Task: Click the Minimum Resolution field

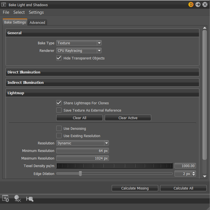Action: pyautogui.click(x=83, y=151)
